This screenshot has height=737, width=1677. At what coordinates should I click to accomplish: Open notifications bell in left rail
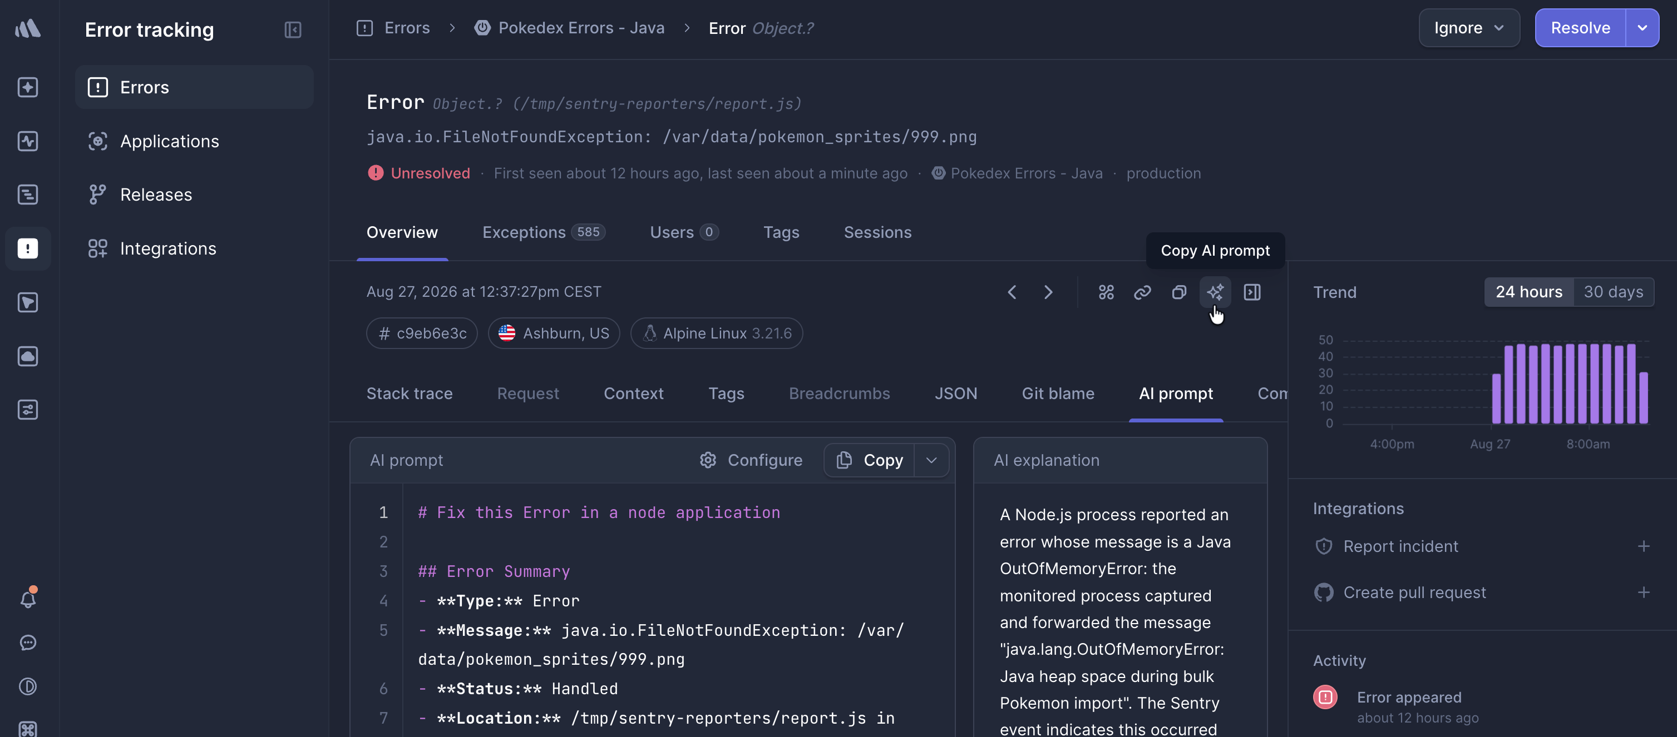(x=27, y=598)
